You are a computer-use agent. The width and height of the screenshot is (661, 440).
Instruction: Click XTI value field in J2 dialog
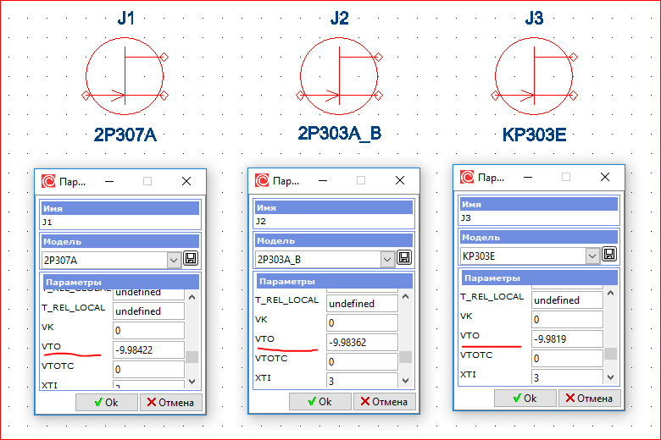[x=362, y=380]
